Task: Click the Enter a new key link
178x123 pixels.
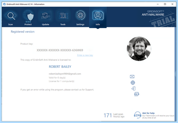Action: (x=85, y=55)
